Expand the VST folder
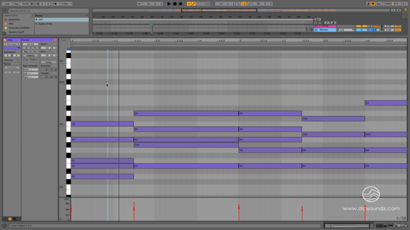Image resolution: width=410 pixels, height=230 pixels. (37, 20)
